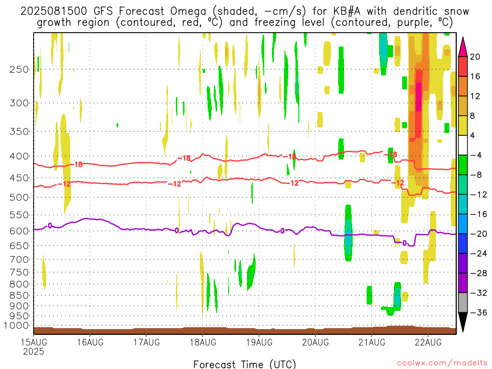This screenshot has width=492, height=369.
Task: Click the 1000 pressure level label
Action: 16,326
